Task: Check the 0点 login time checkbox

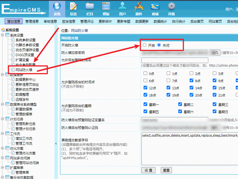Action: coord(146,73)
